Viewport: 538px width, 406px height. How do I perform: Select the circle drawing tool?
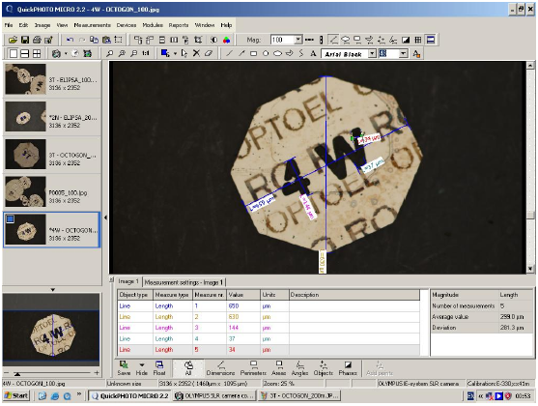(x=266, y=53)
